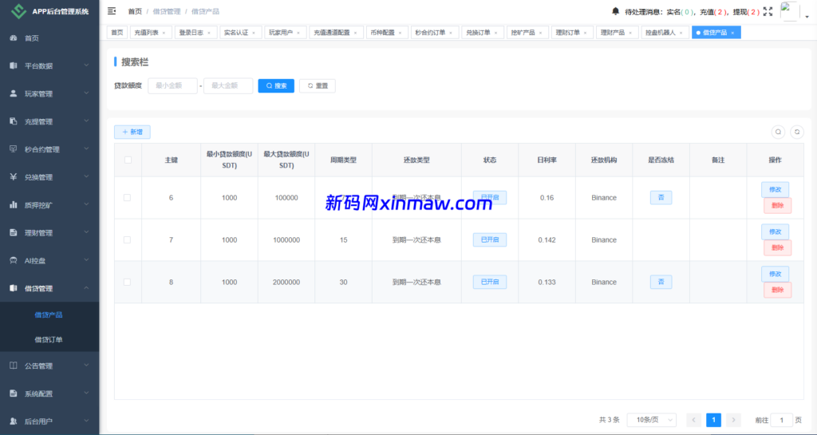Collapse sidebar with the hamburger icon
Screen dimensions: 817x435
click(112, 11)
